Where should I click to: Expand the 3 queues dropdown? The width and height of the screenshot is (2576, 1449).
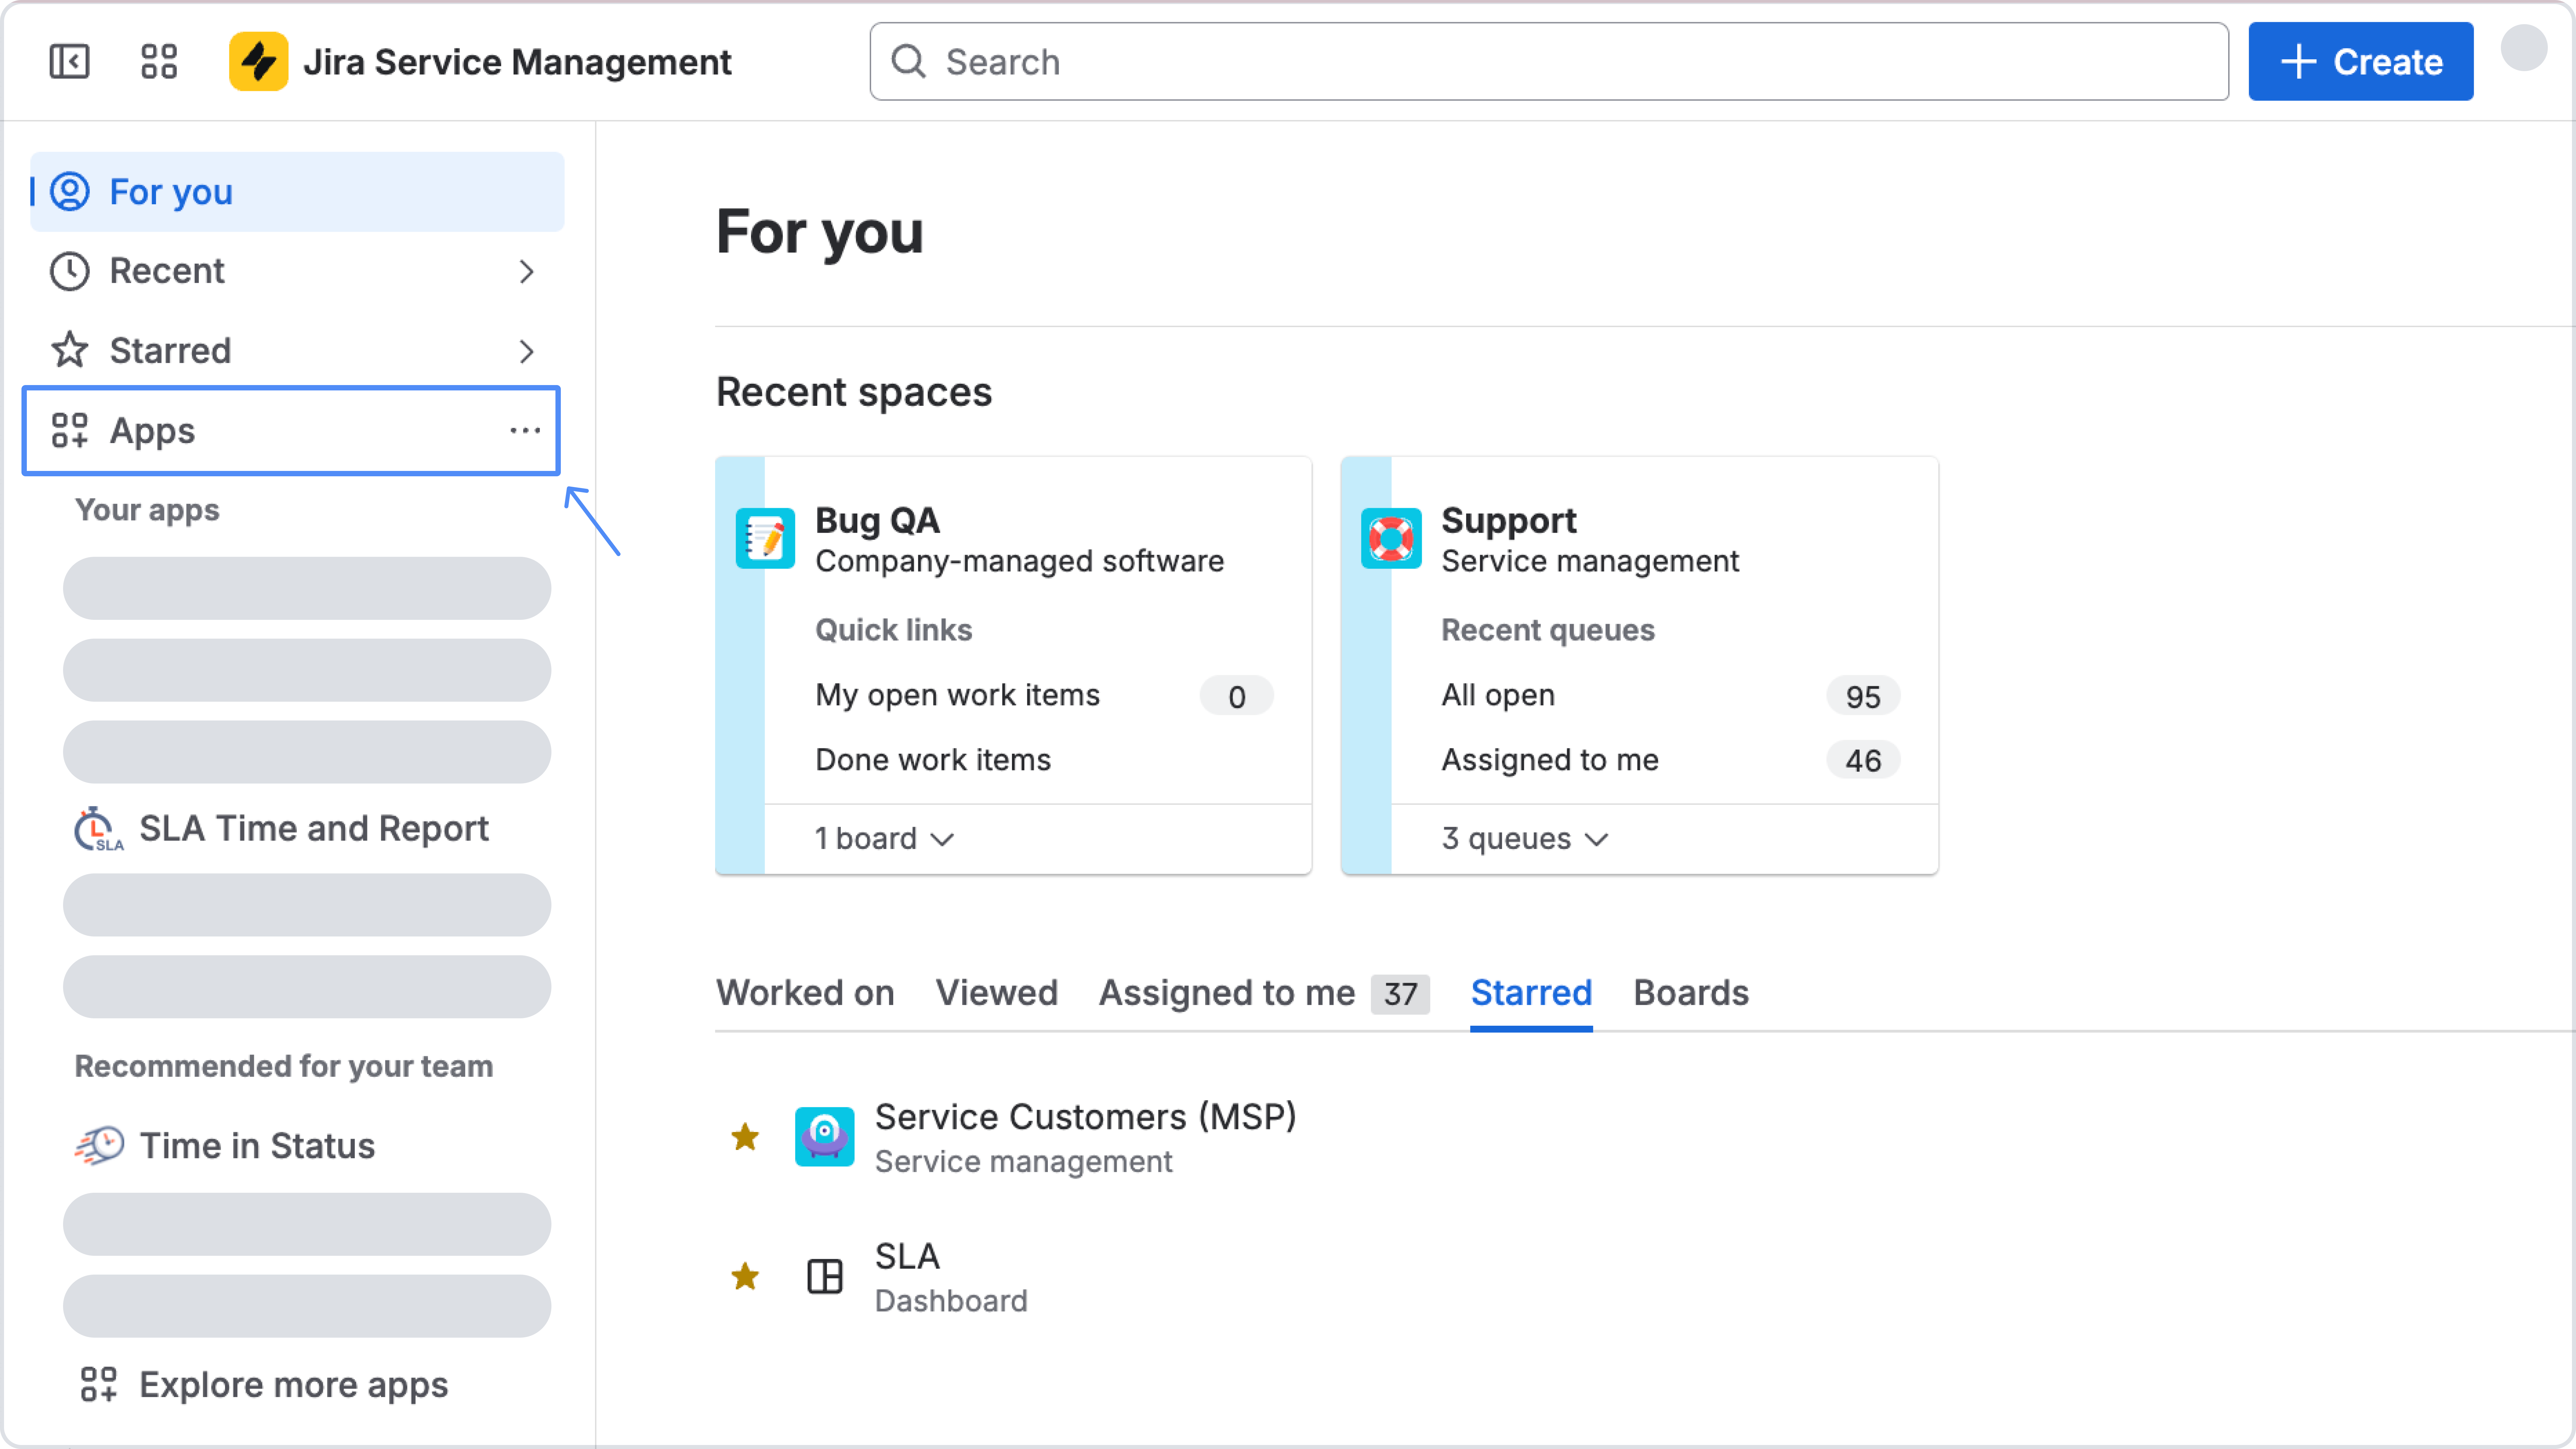coord(1524,838)
